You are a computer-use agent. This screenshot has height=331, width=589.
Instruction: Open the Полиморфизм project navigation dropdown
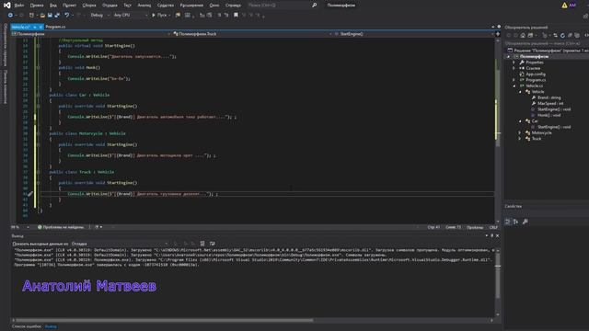[x=91, y=34]
